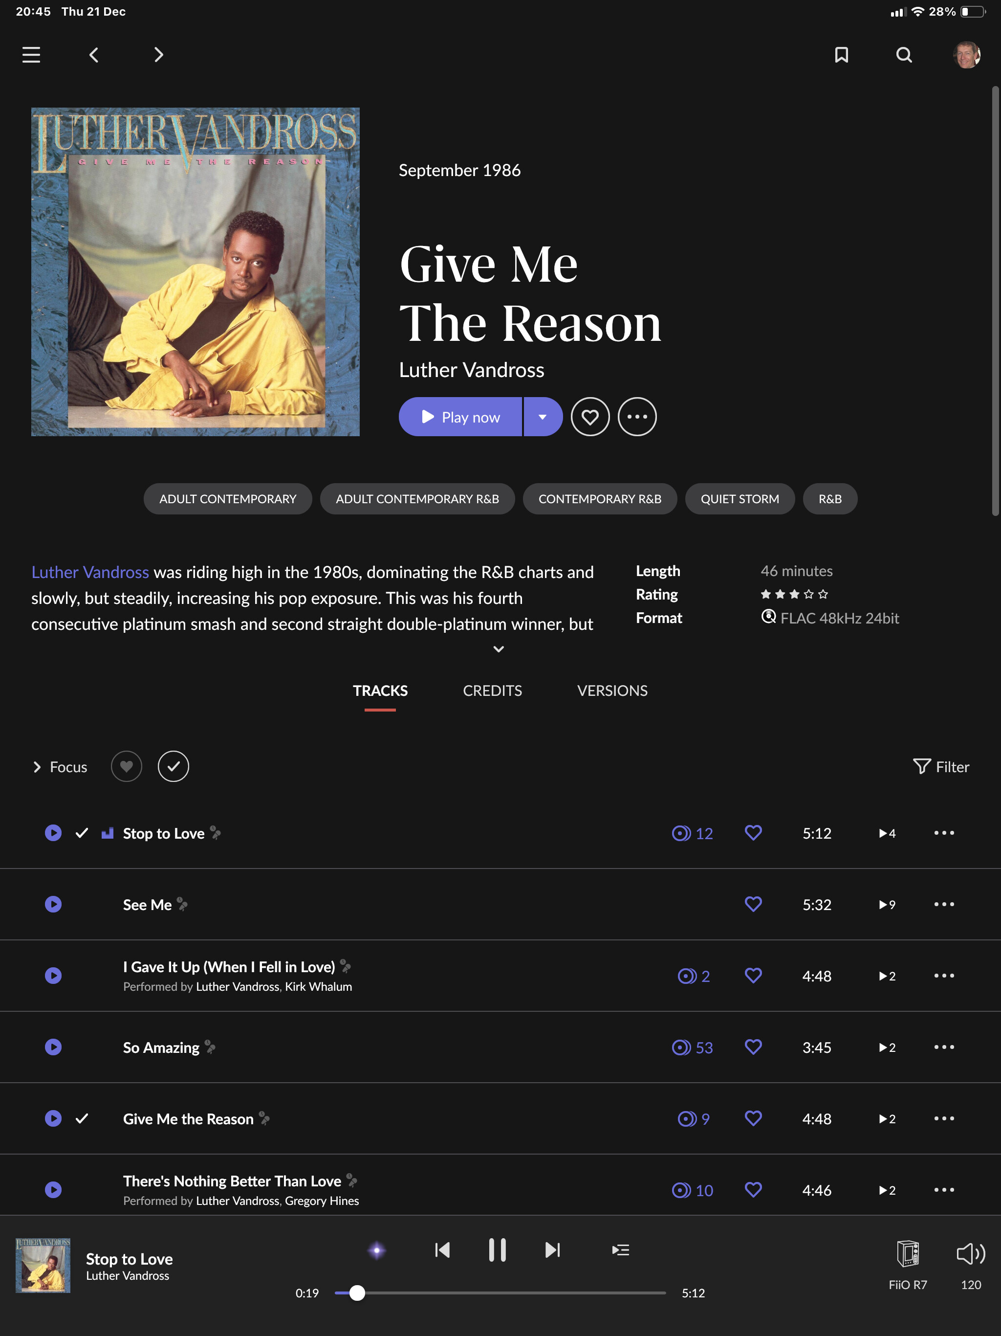Click the Roon Radio sparkle icon
Screen dimensions: 1001x1336
377,1249
